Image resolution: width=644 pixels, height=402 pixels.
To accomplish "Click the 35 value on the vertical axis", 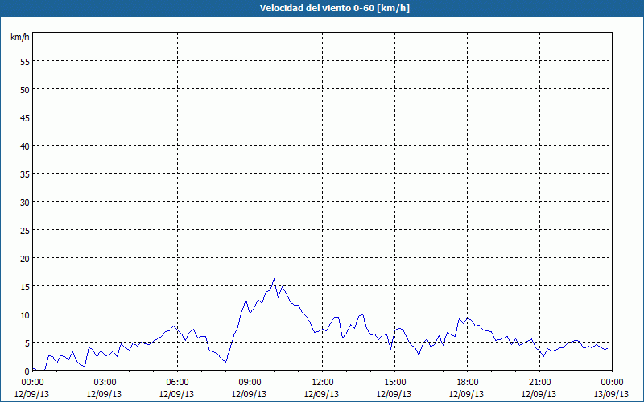I will click(x=24, y=174).
